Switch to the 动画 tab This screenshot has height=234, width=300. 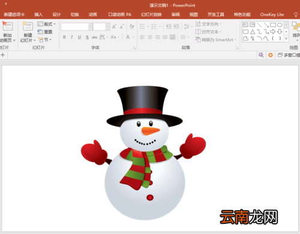[x=93, y=14]
